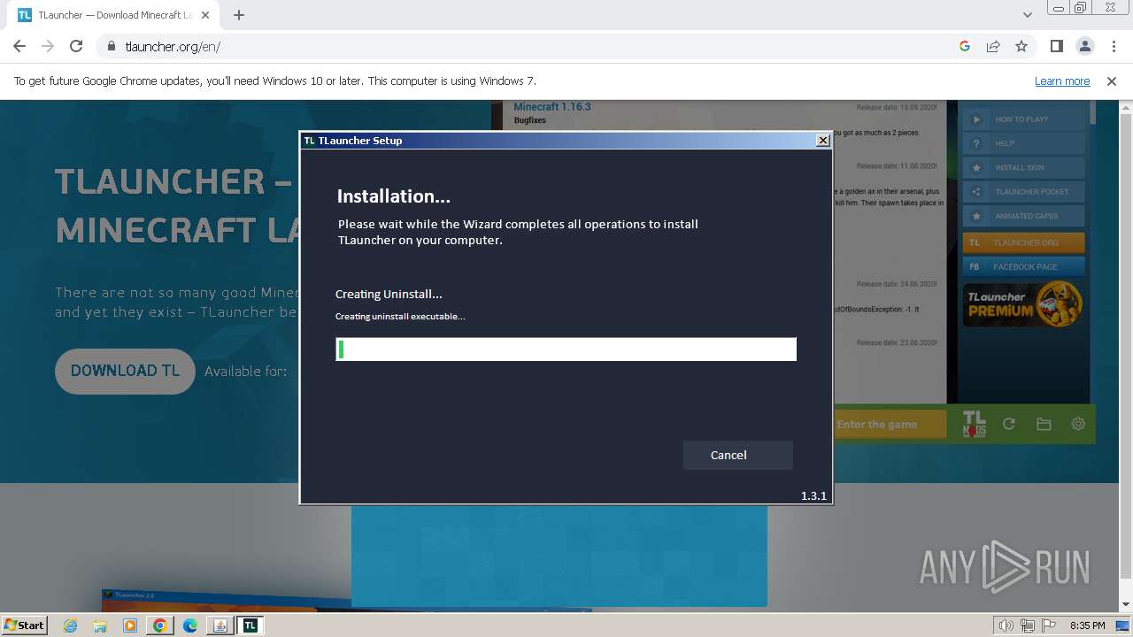This screenshot has width=1133, height=637.
Task: Click the TL Mods icon
Action: pyautogui.click(x=974, y=424)
